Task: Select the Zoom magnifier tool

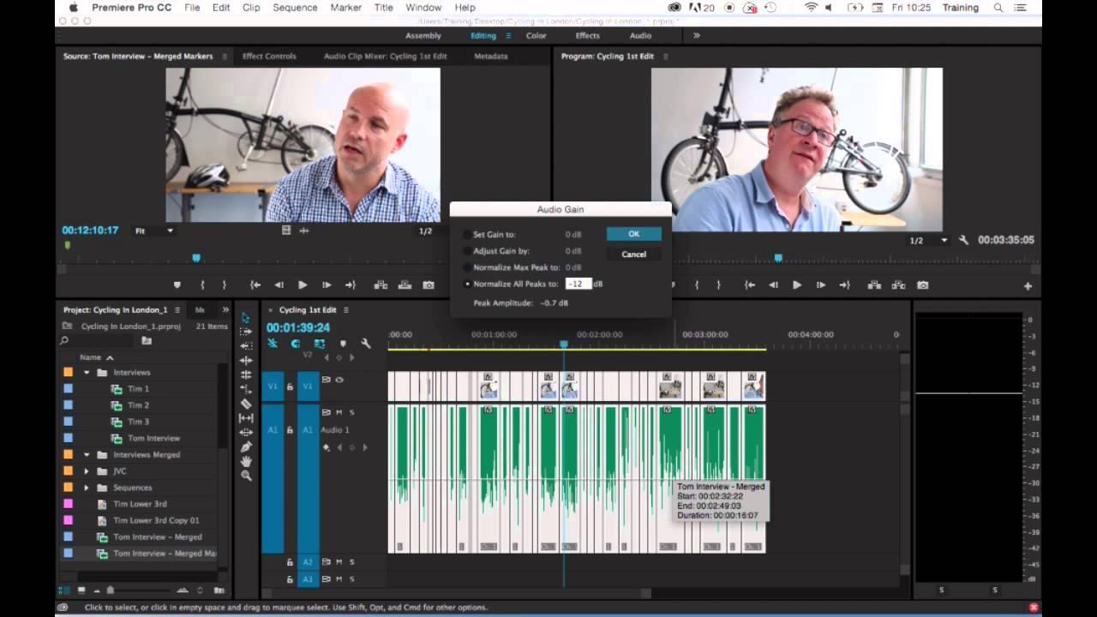Action: point(246,476)
